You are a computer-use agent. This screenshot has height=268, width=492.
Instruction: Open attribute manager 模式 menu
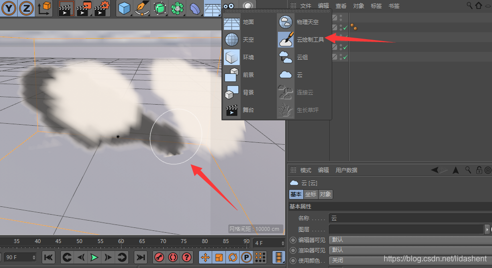306,170
